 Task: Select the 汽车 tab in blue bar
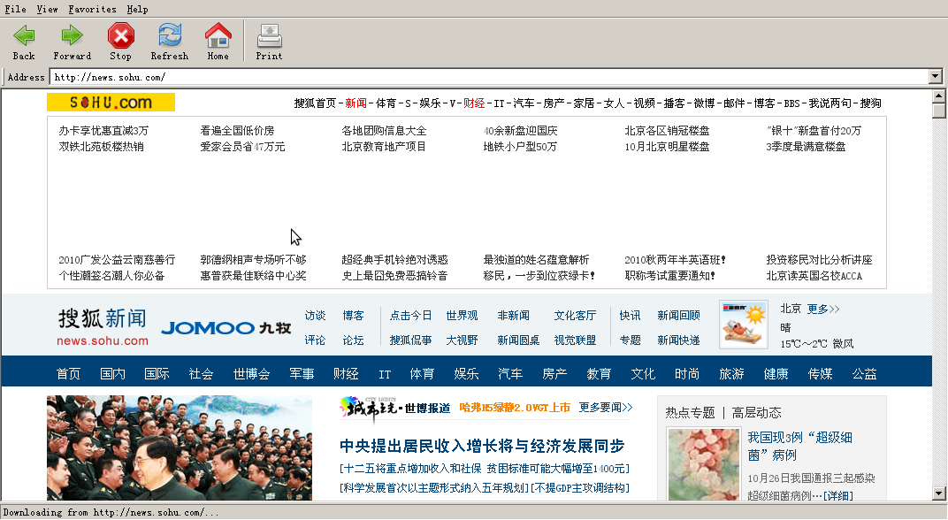point(510,374)
